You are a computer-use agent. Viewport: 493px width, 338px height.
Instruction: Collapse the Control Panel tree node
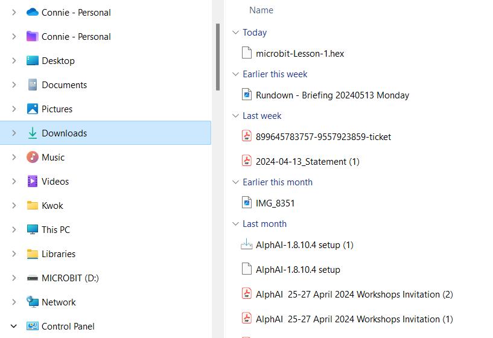click(x=14, y=327)
